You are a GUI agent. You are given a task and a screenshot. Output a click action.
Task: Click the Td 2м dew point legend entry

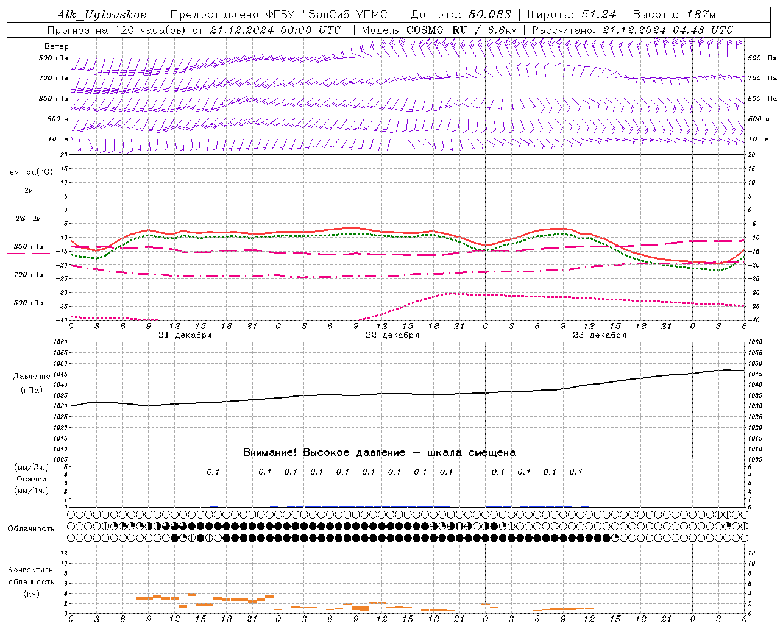[x=28, y=218]
